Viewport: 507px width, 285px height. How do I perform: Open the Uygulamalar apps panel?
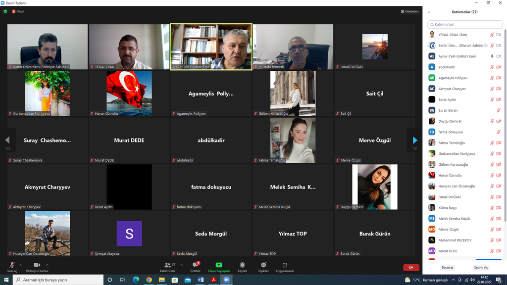tap(285, 267)
